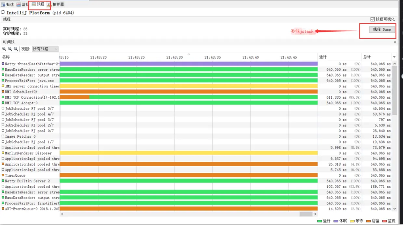Click the 102,067 ms running value
Screen dimensions: 403x225
336,186
